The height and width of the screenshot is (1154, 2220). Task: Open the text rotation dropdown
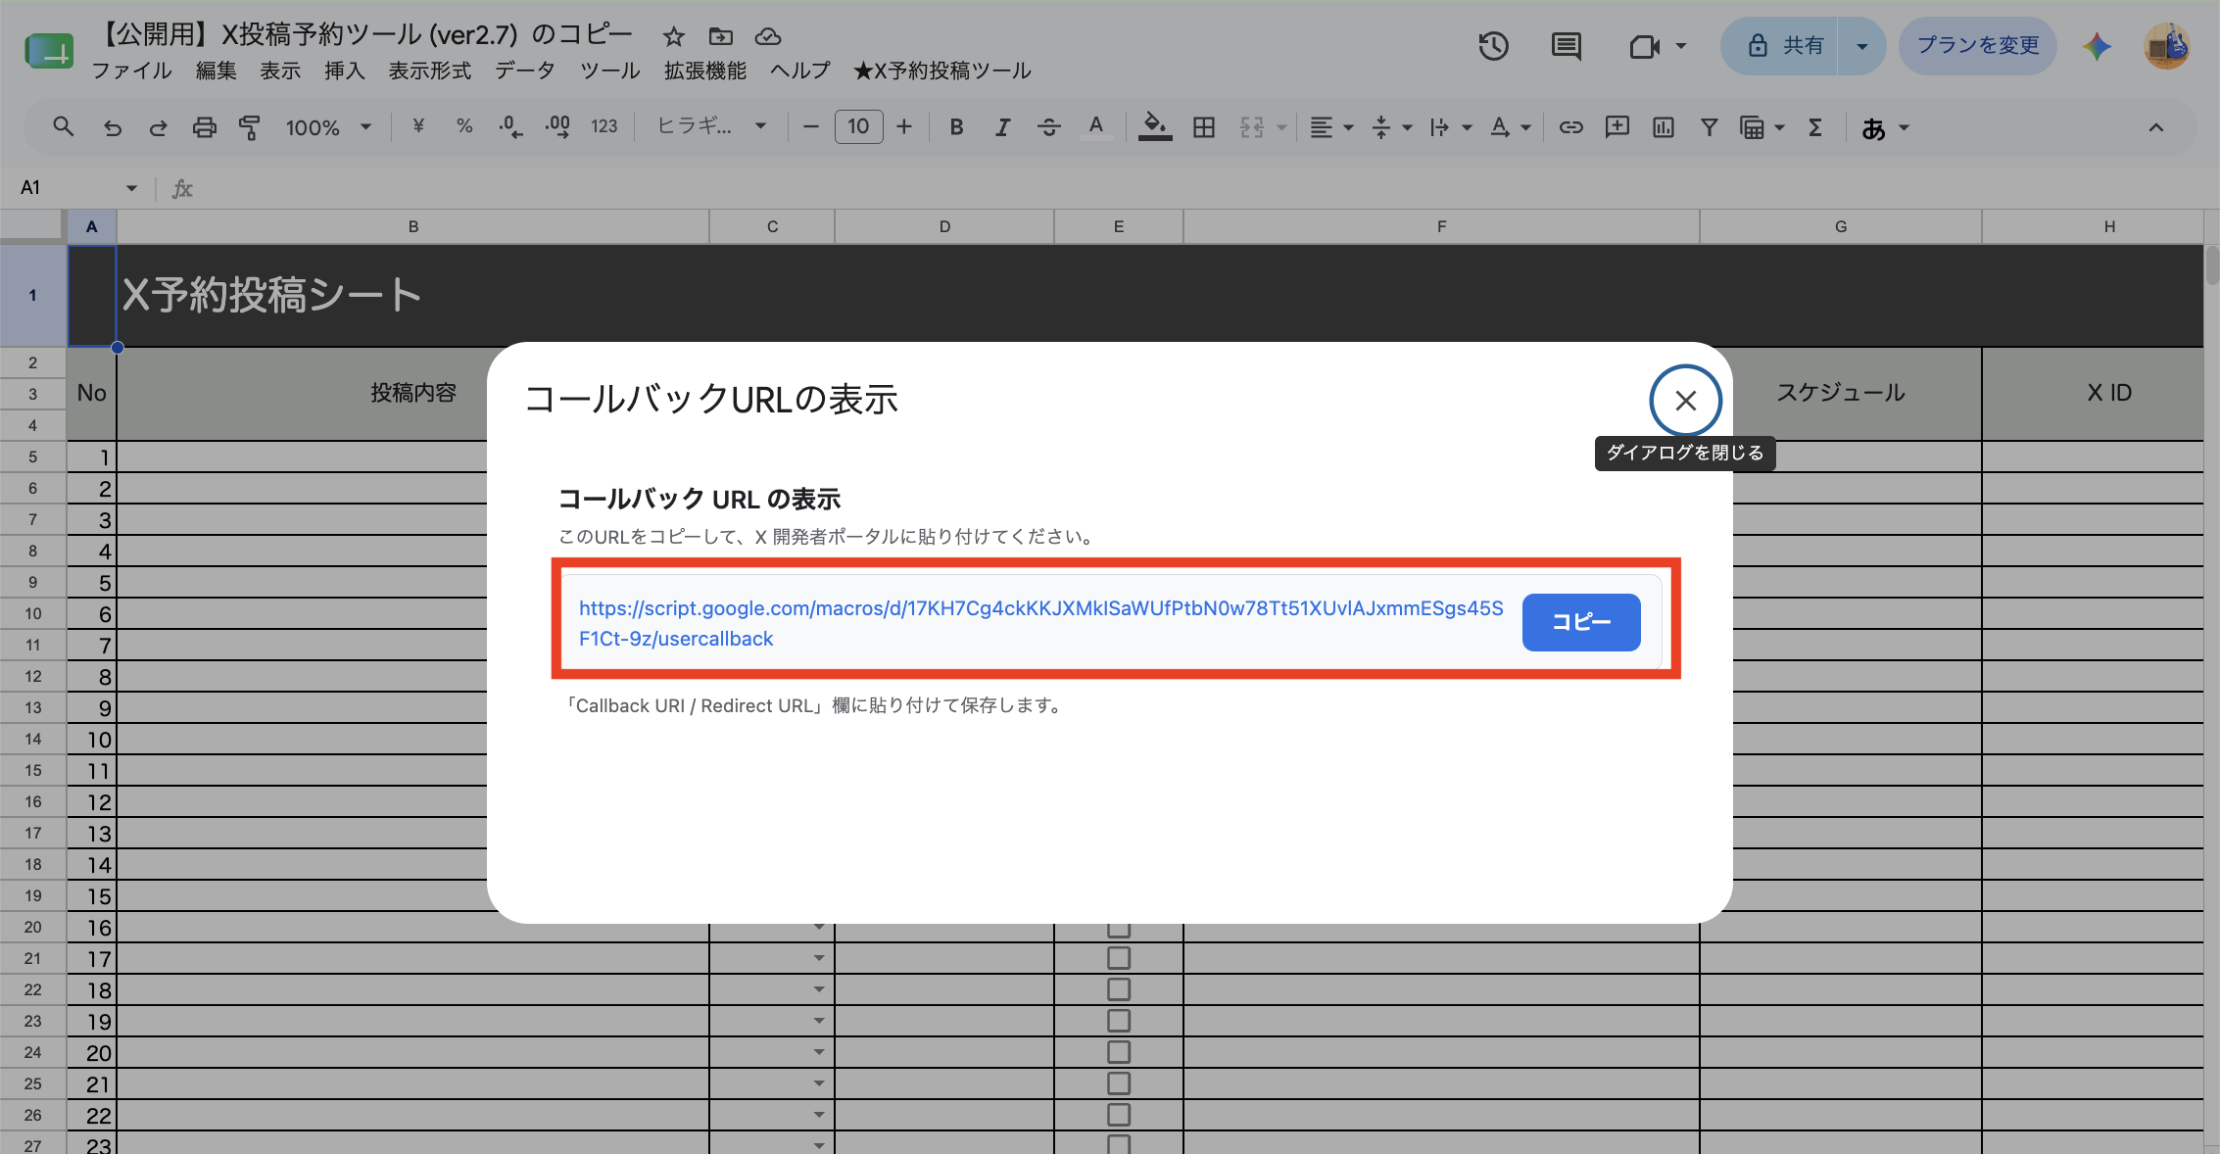[1511, 127]
